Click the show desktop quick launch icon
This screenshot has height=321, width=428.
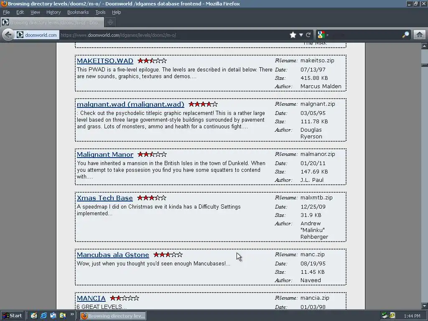coord(53,316)
